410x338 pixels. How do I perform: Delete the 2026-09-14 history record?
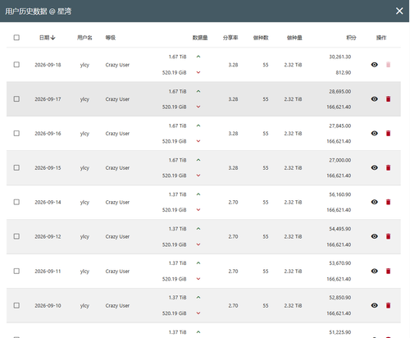point(388,202)
